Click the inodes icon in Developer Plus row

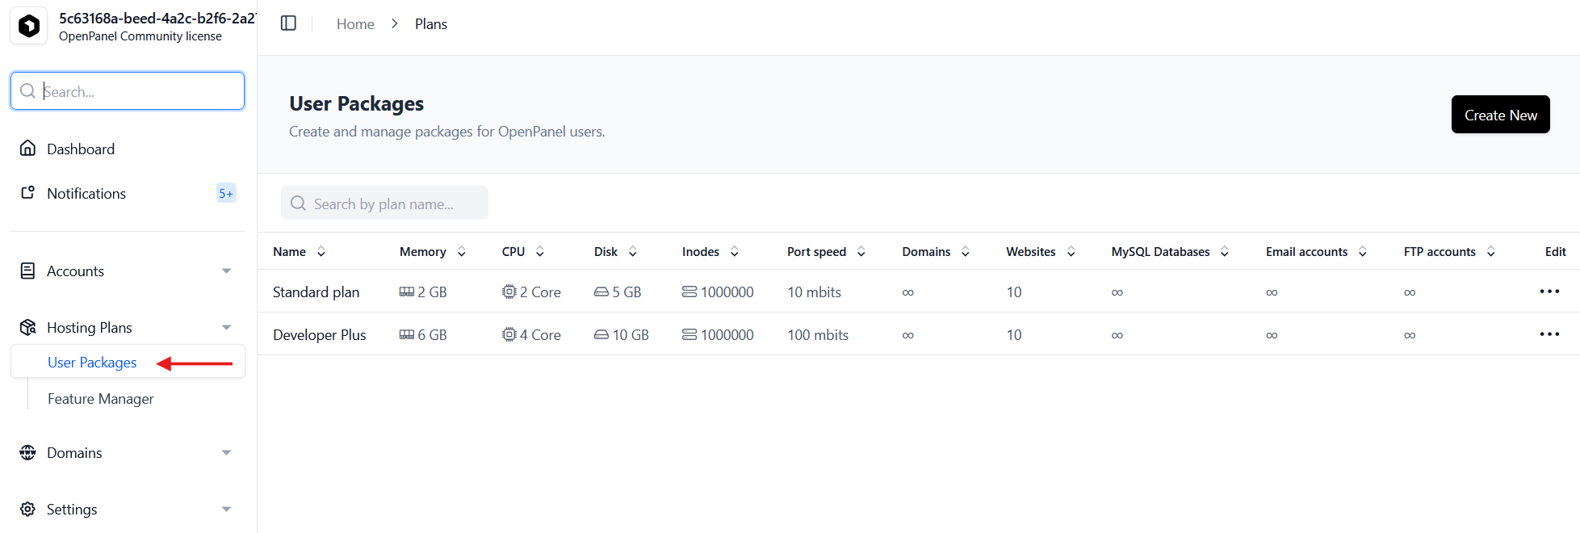click(x=689, y=334)
